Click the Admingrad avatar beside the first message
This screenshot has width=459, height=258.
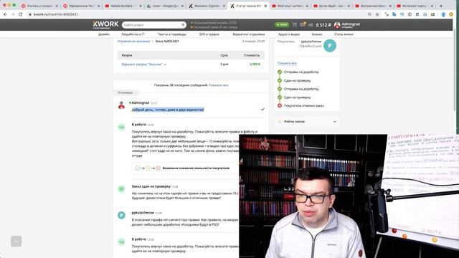pos(121,105)
